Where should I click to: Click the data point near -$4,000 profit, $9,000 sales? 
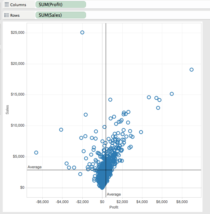click(x=61, y=130)
